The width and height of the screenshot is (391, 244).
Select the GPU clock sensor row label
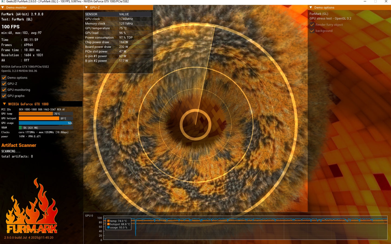(x=93, y=19)
